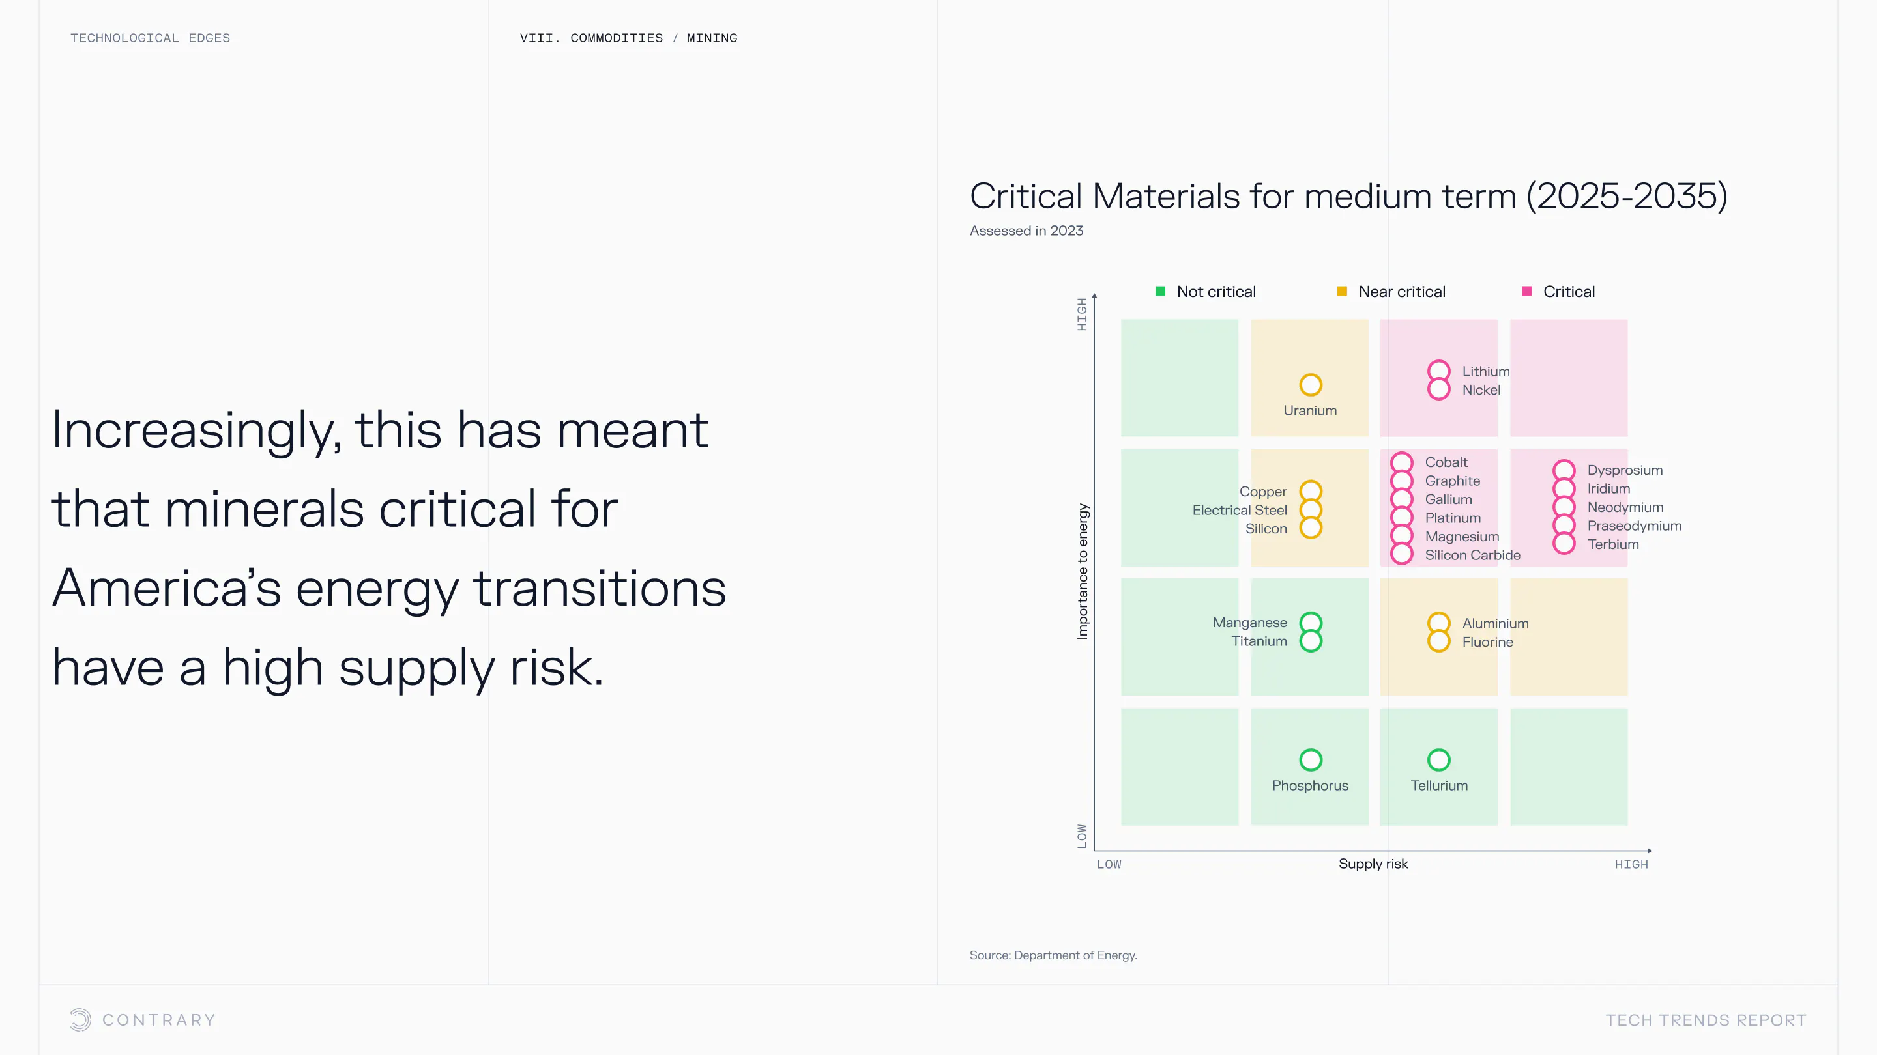The image size is (1877, 1055).
Task: Click the Terbium circle marker
Action: (1564, 544)
